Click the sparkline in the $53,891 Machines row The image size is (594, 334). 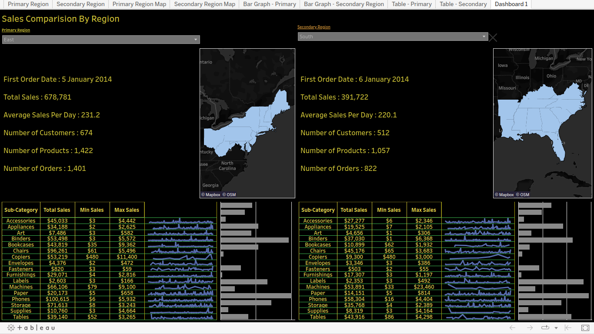click(x=478, y=287)
